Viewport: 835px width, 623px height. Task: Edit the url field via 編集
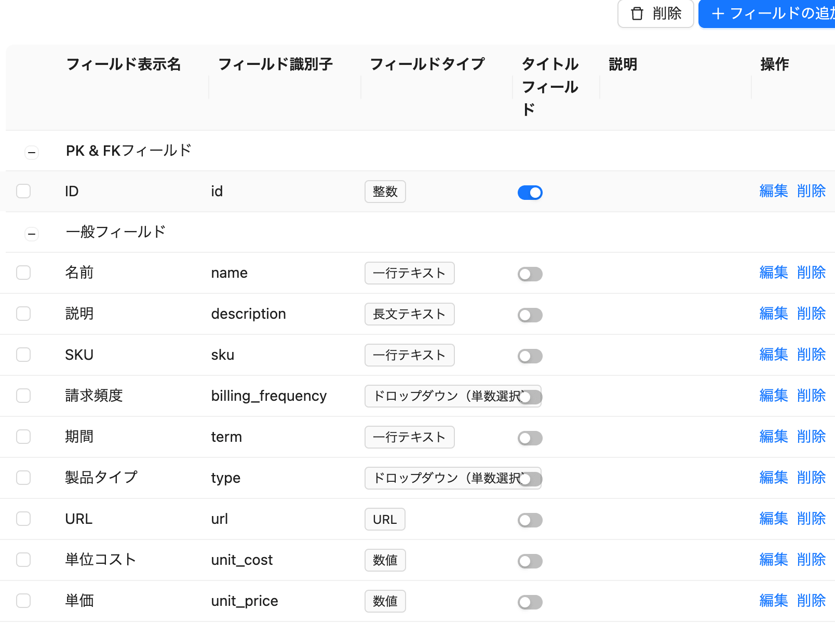coord(774,519)
